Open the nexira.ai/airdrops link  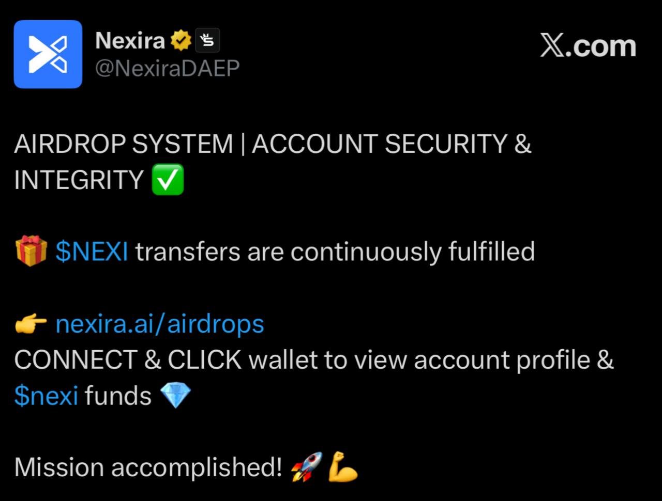160,324
